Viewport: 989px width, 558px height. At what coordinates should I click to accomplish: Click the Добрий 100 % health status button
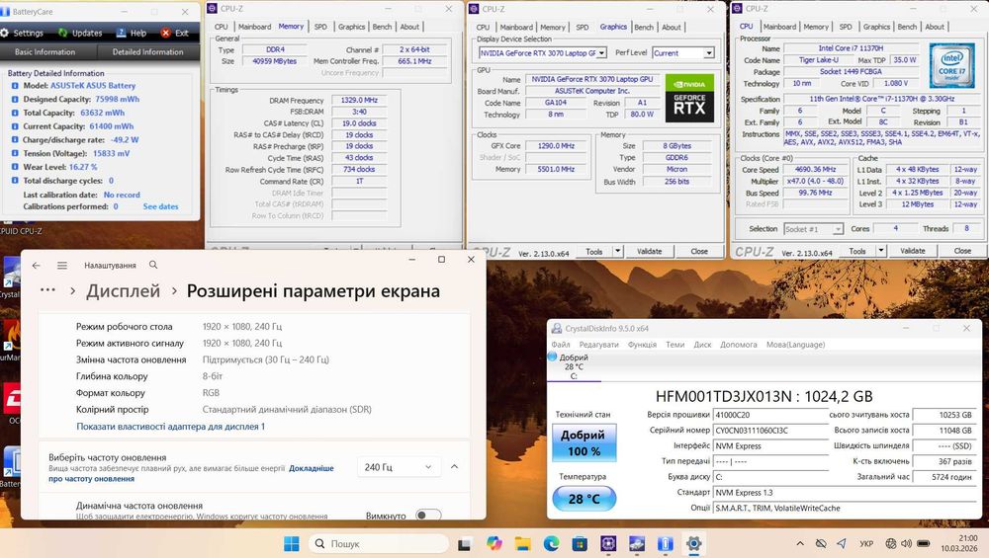point(584,442)
